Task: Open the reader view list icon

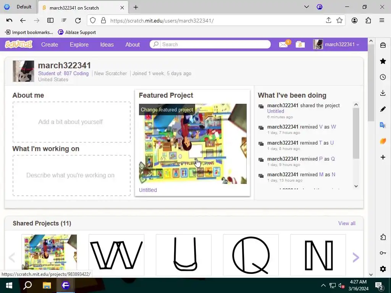Action: [64, 21]
